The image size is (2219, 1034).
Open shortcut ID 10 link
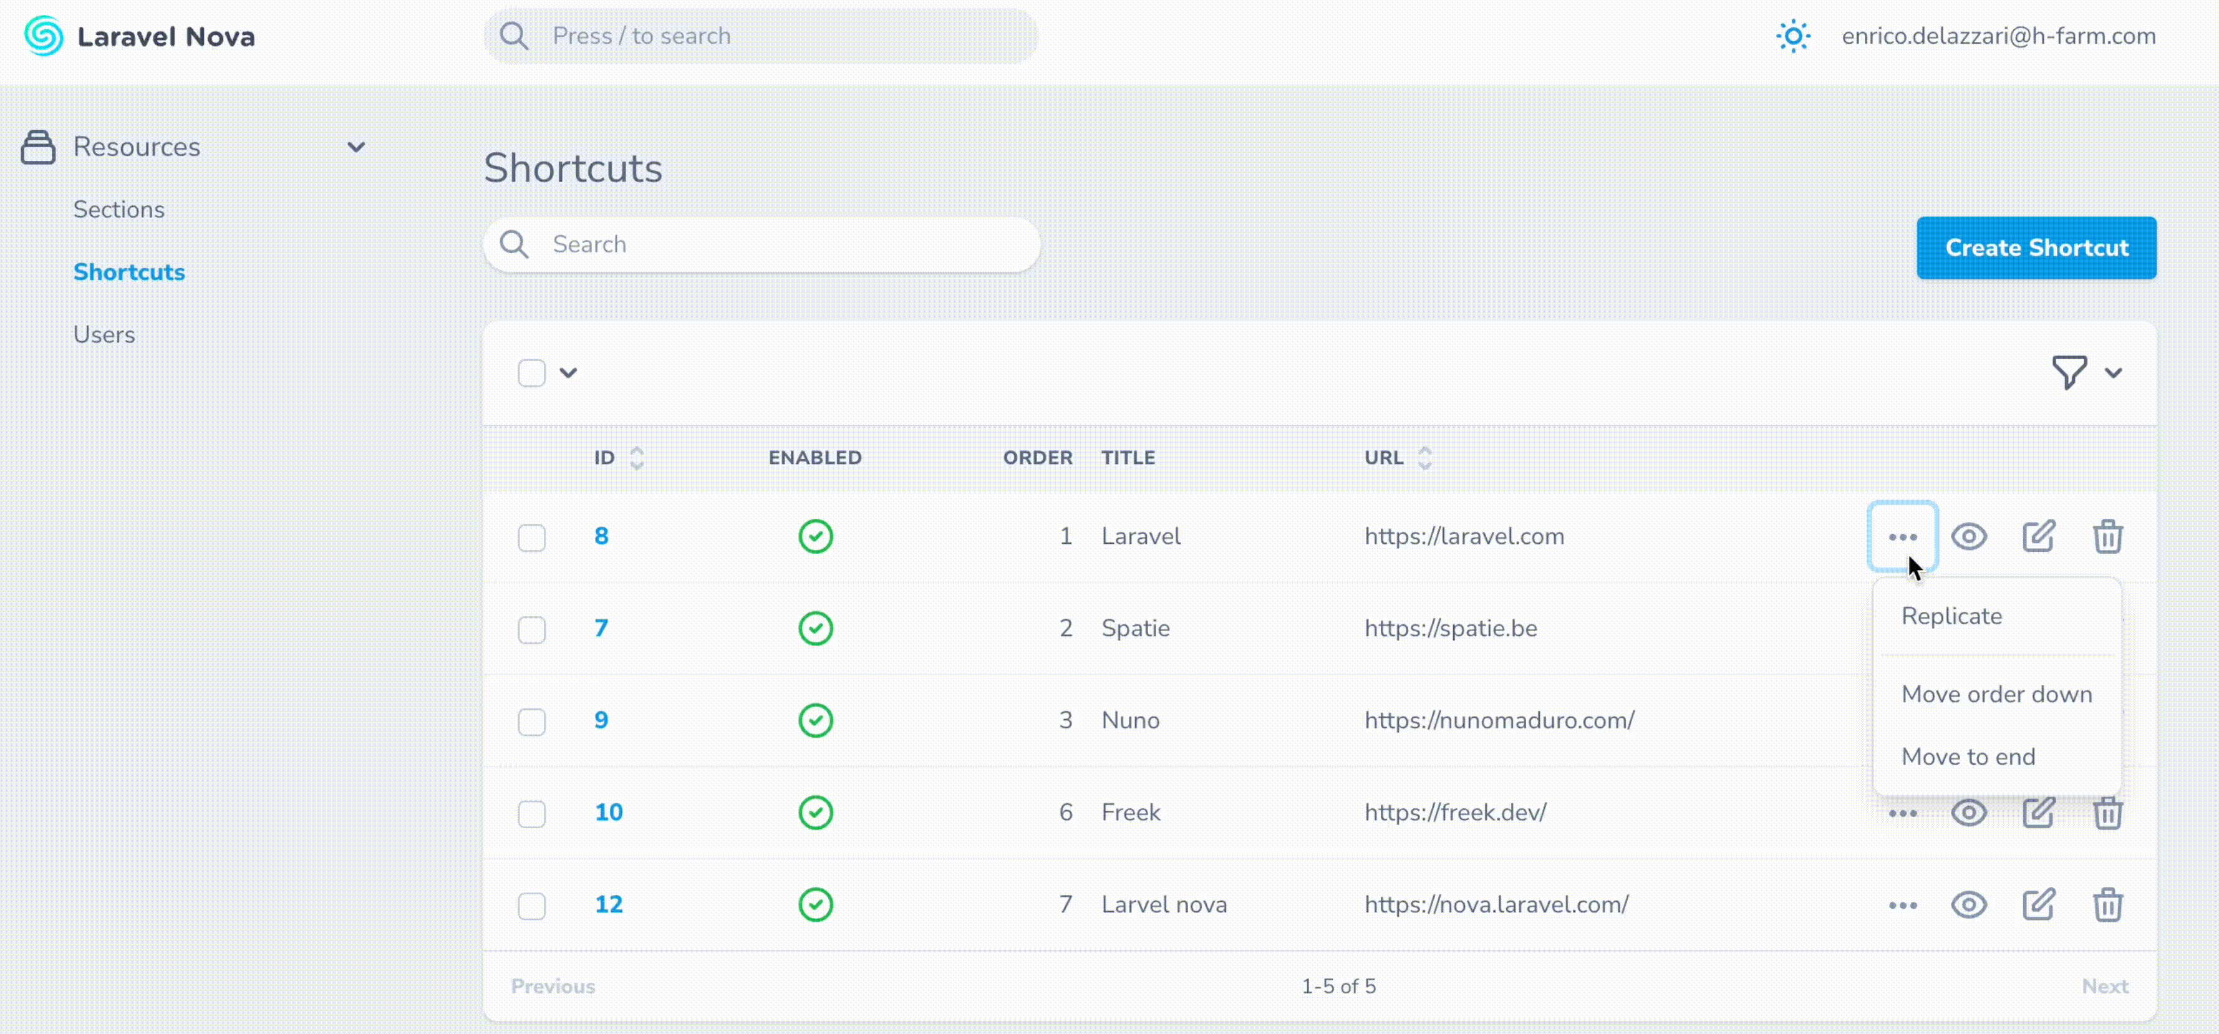(x=608, y=813)
